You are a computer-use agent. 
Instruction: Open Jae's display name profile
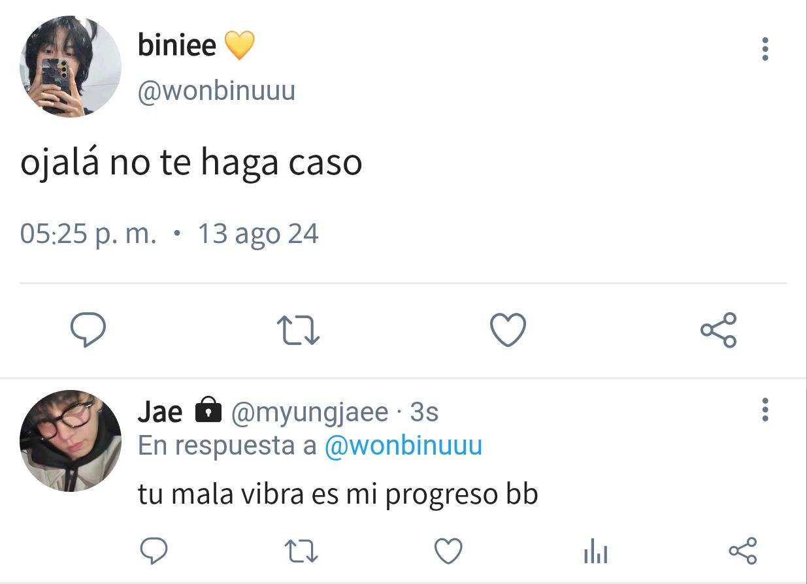(160, 412)
